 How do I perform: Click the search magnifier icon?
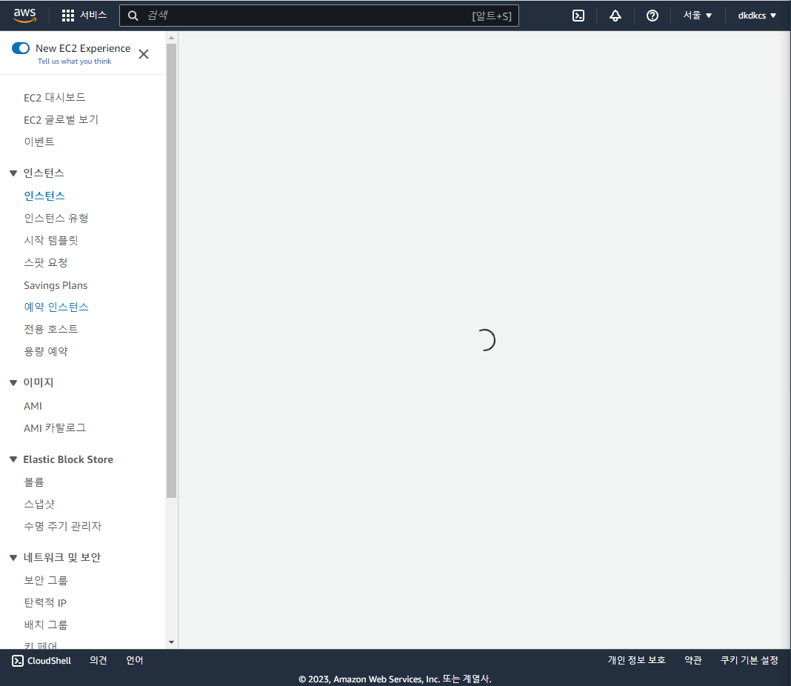point(133,16)
